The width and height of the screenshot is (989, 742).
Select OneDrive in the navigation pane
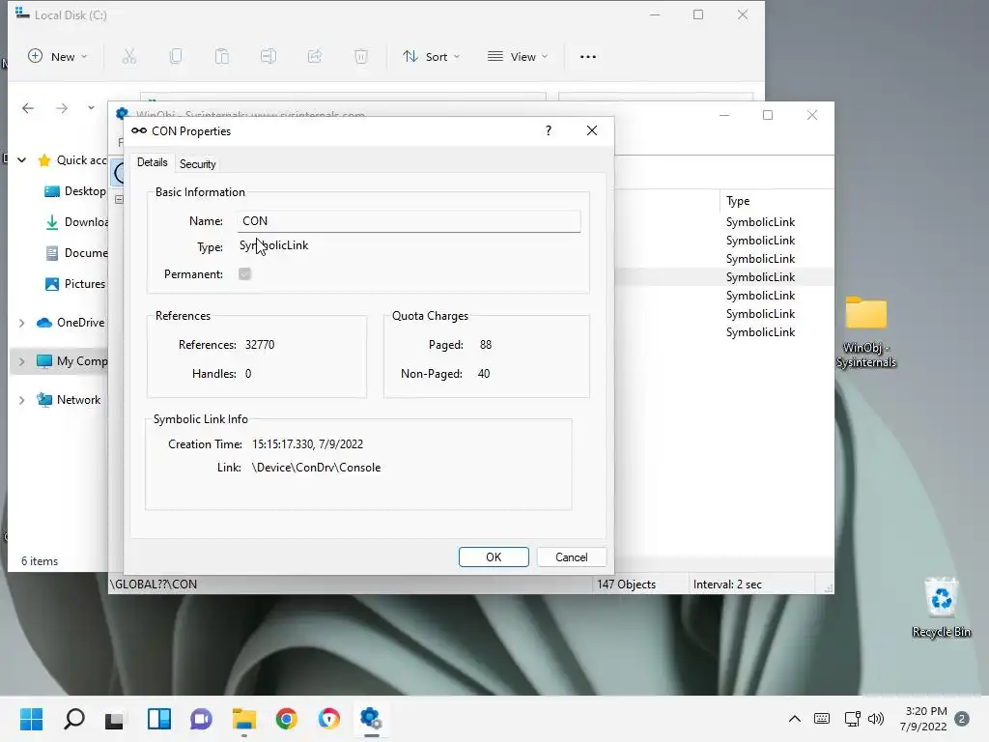pos(70,323)
